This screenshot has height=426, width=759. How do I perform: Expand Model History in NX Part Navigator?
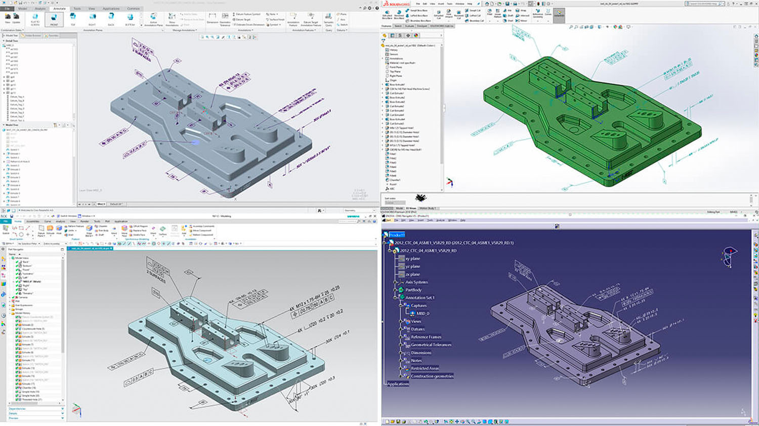pos(10,313)
